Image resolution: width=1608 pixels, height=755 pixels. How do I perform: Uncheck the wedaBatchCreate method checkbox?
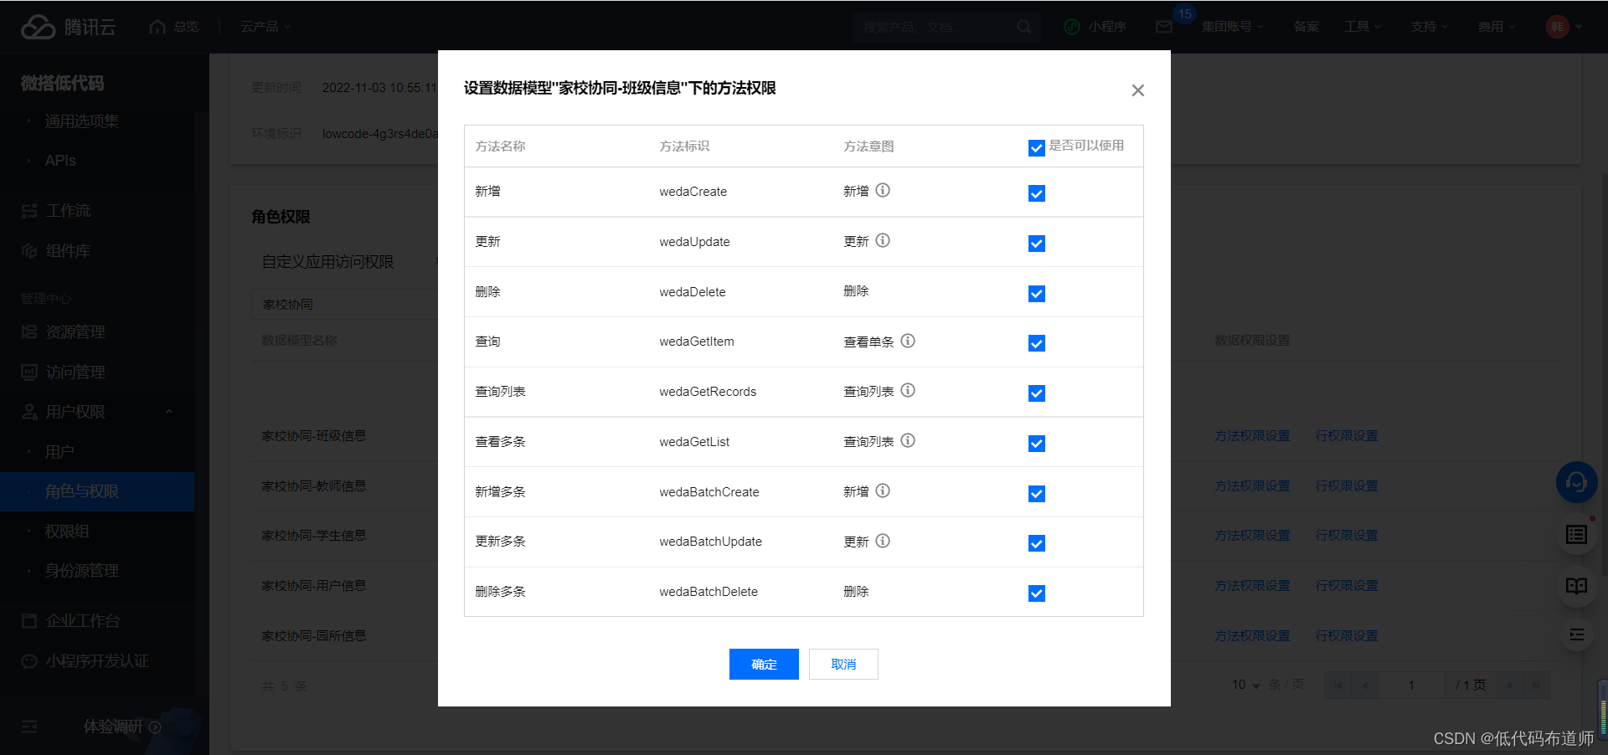click(1036, 494)
